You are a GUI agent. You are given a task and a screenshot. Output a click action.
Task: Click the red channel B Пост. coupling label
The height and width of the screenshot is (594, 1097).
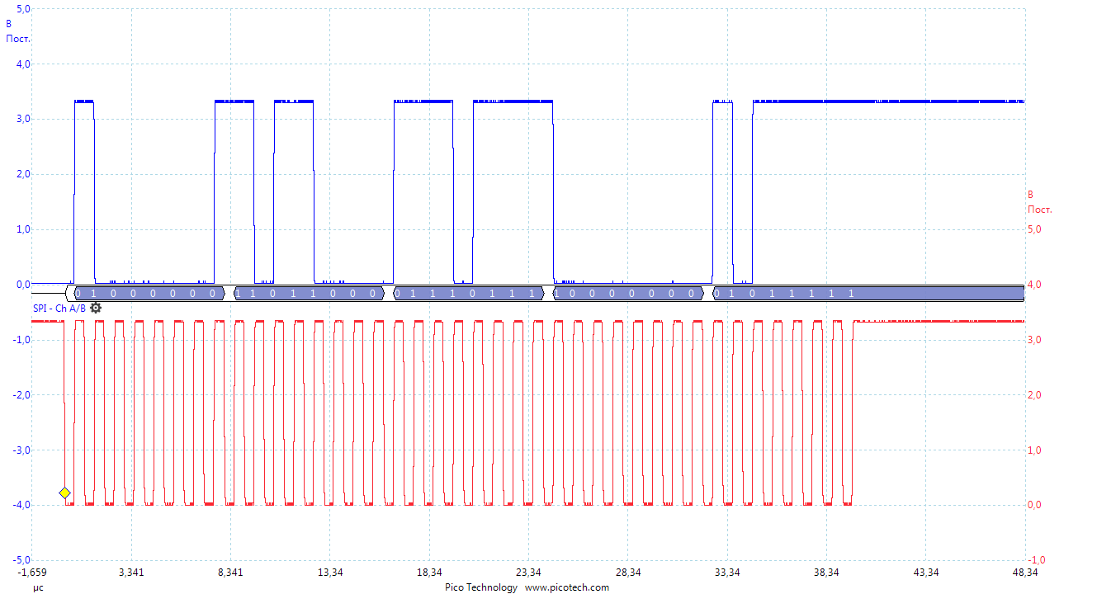pos(1040,210)
